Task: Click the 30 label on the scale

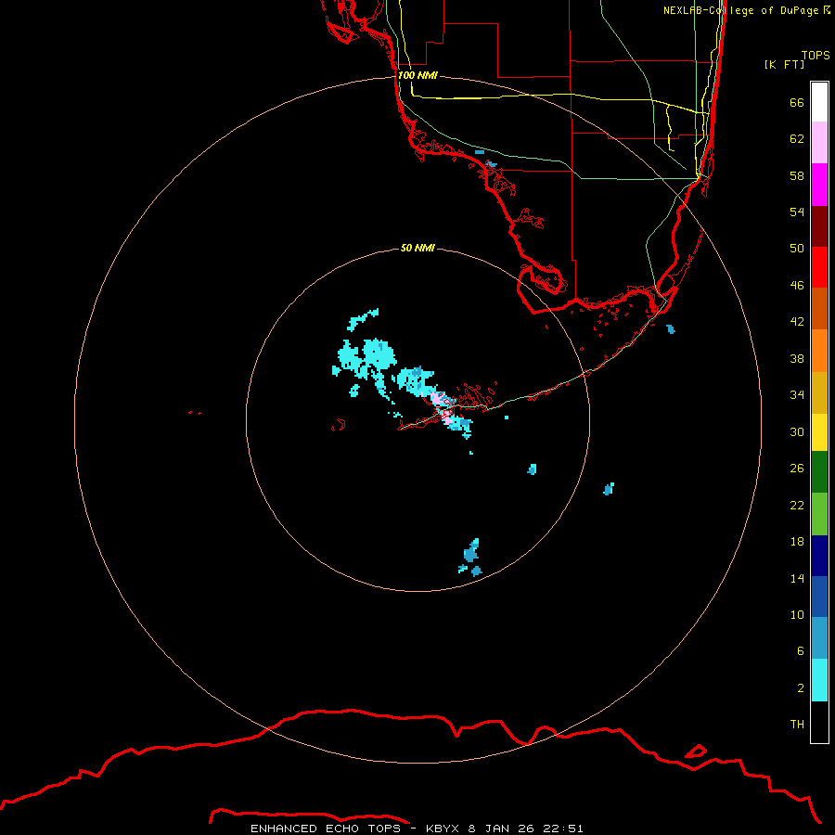Action: point(797,431)
